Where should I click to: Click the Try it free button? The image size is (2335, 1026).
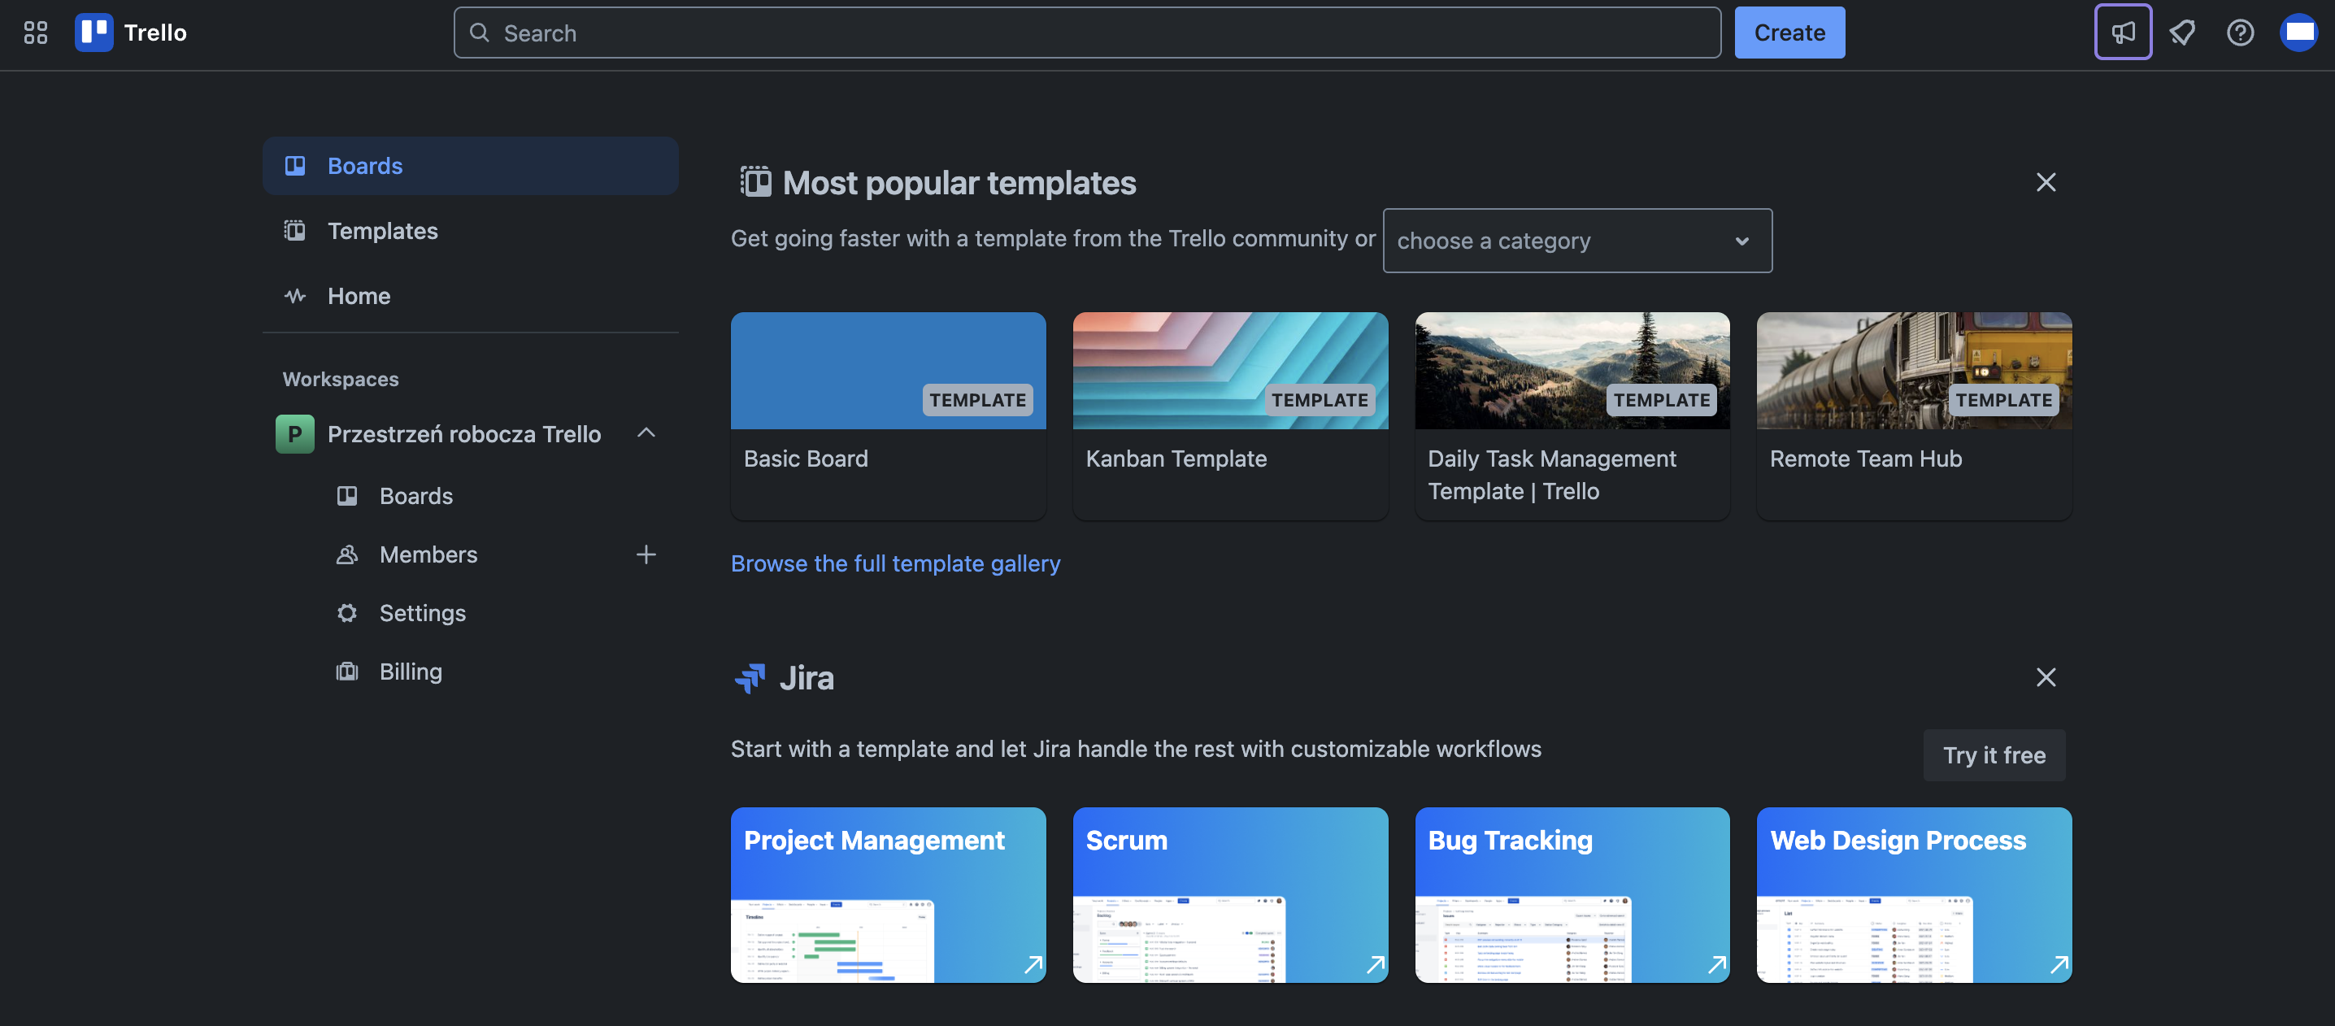(x=1994, y=755)
